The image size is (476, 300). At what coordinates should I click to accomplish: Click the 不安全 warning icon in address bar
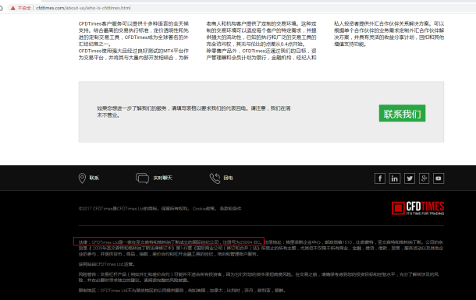(x=13, y=8)
